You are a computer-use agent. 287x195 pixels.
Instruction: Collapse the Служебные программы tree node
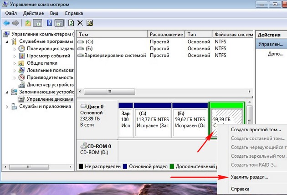coord(7,41)
